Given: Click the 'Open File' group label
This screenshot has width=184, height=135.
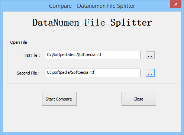Looking at the screenshot, I should tap(19, 42).
